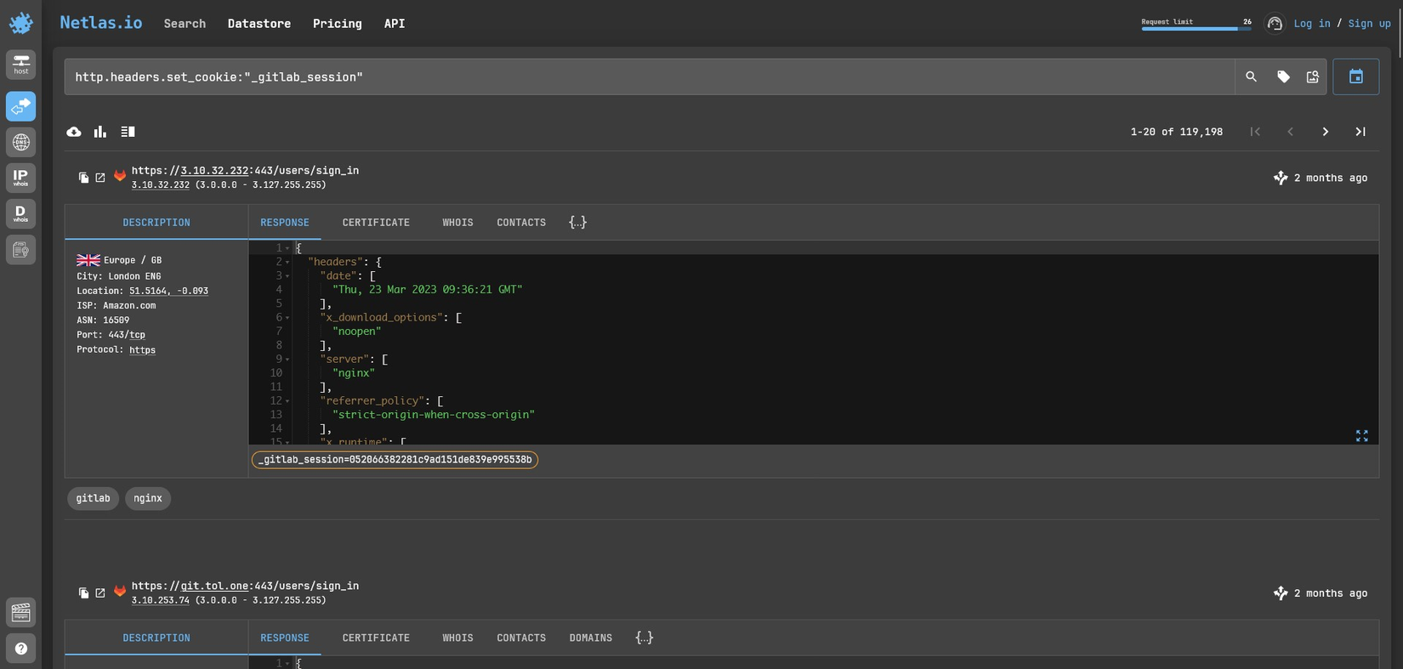
Task: Open the host search sidebar icon
Action: (20, 65)
